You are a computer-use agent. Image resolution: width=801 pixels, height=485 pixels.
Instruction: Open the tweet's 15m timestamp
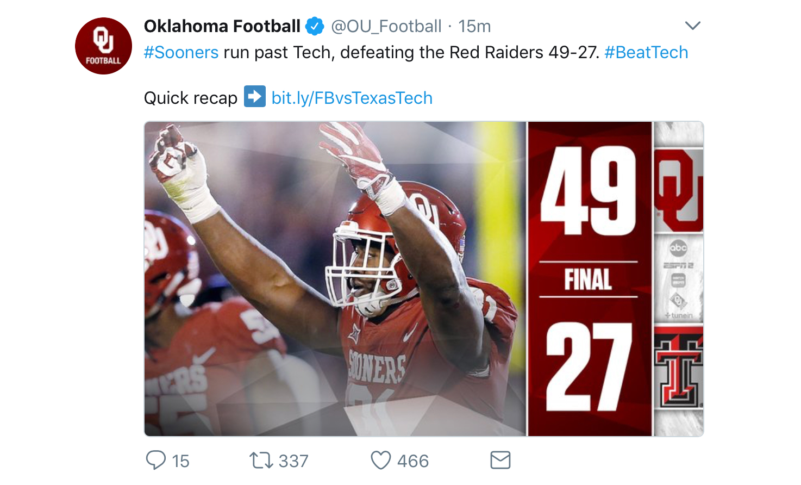[474, 26]
